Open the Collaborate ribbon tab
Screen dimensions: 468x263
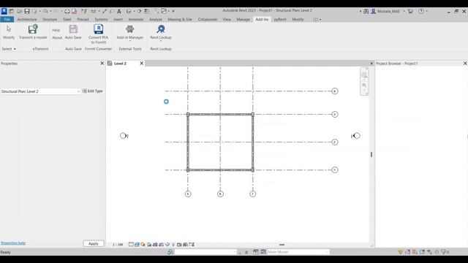click(208, 20)
